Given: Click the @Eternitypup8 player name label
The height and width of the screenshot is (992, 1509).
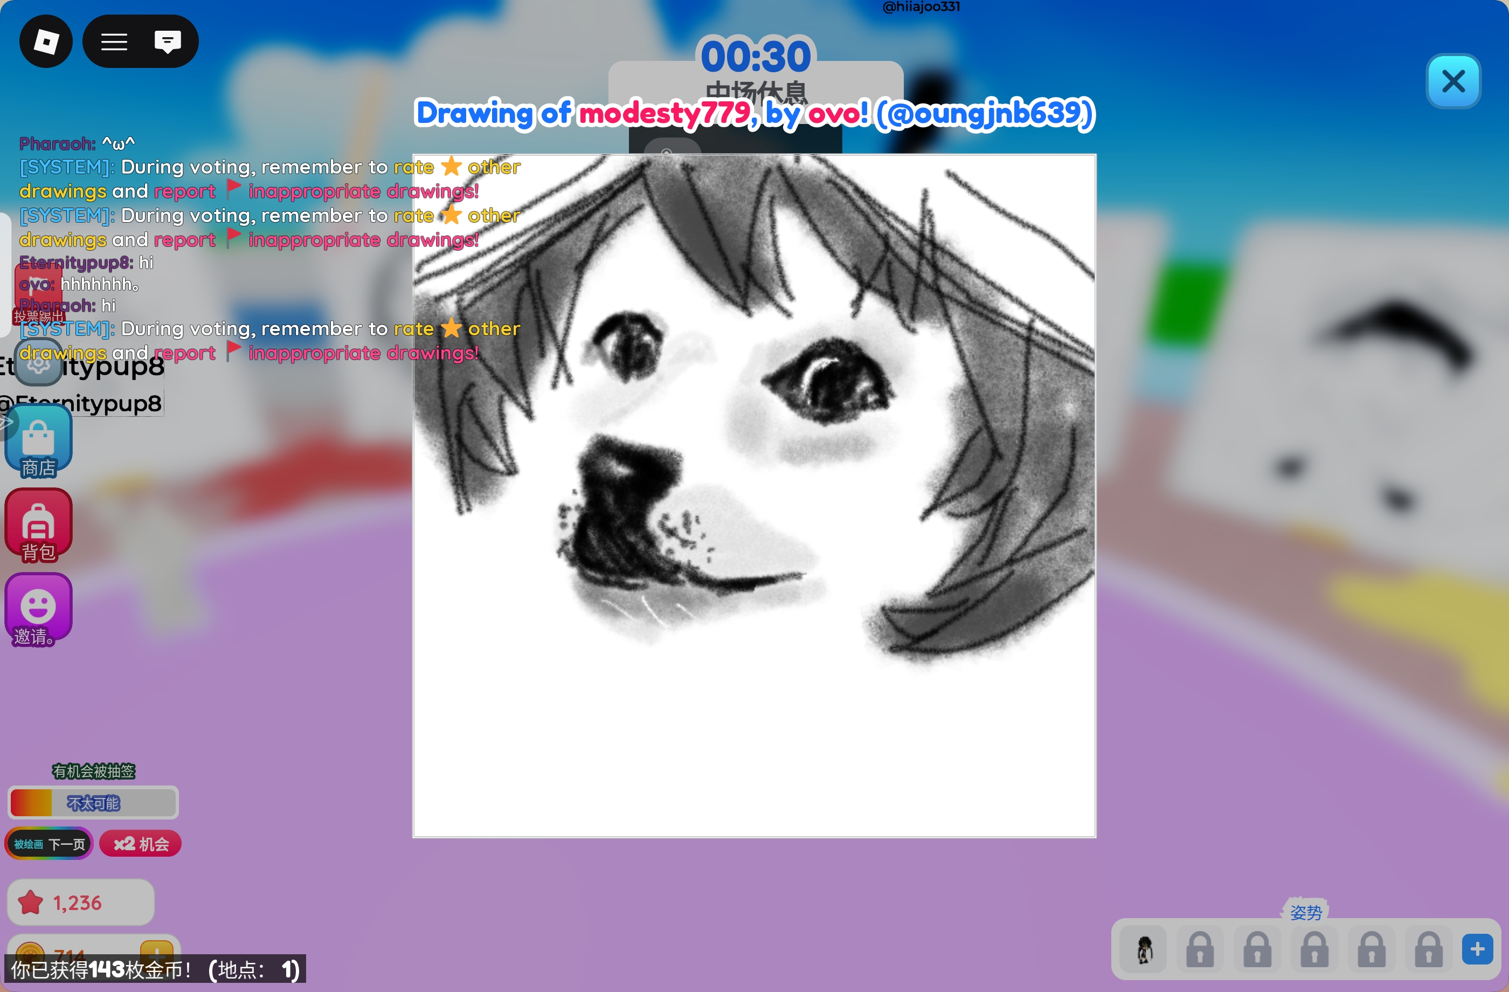Looking at the screenshot, I should 80,403.
